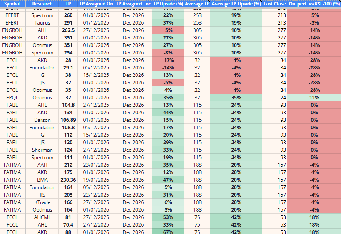Select the Last Close column header
The width and height of the screenshot is (341, 234).
coord(275,4)
